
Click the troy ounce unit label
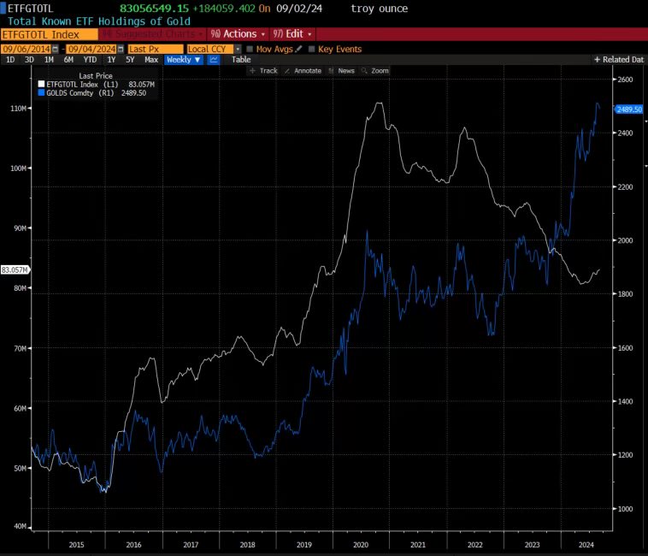pyautogui.click(x=379, y=9)
